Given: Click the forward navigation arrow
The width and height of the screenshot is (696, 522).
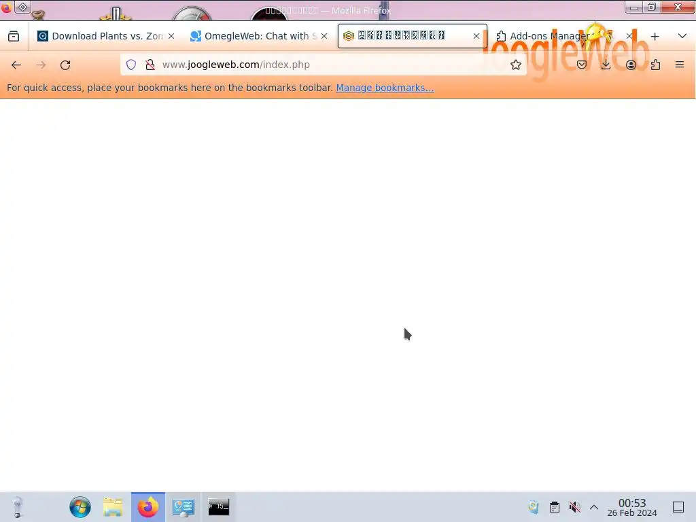Looking at the screenshot, I should 41,65.
